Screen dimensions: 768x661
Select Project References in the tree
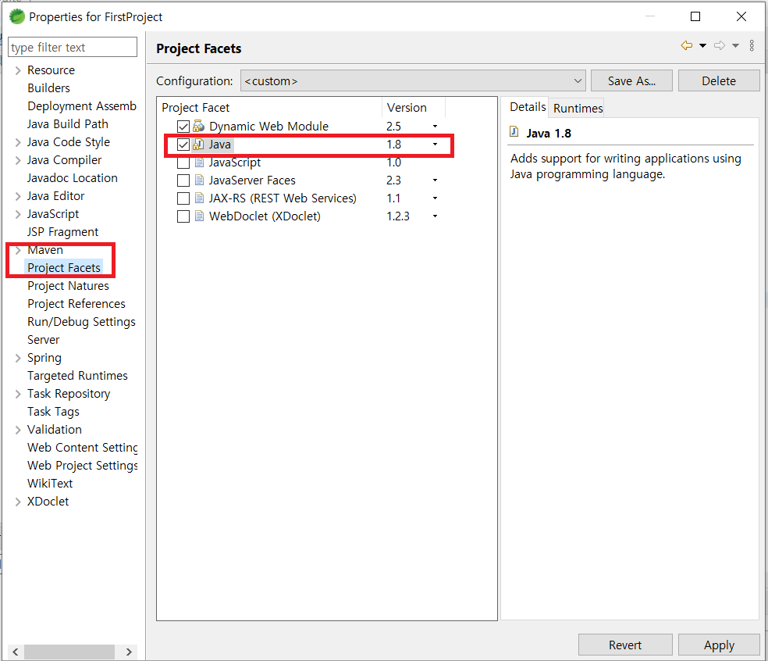pyautogui.click(x=76, y=304)
